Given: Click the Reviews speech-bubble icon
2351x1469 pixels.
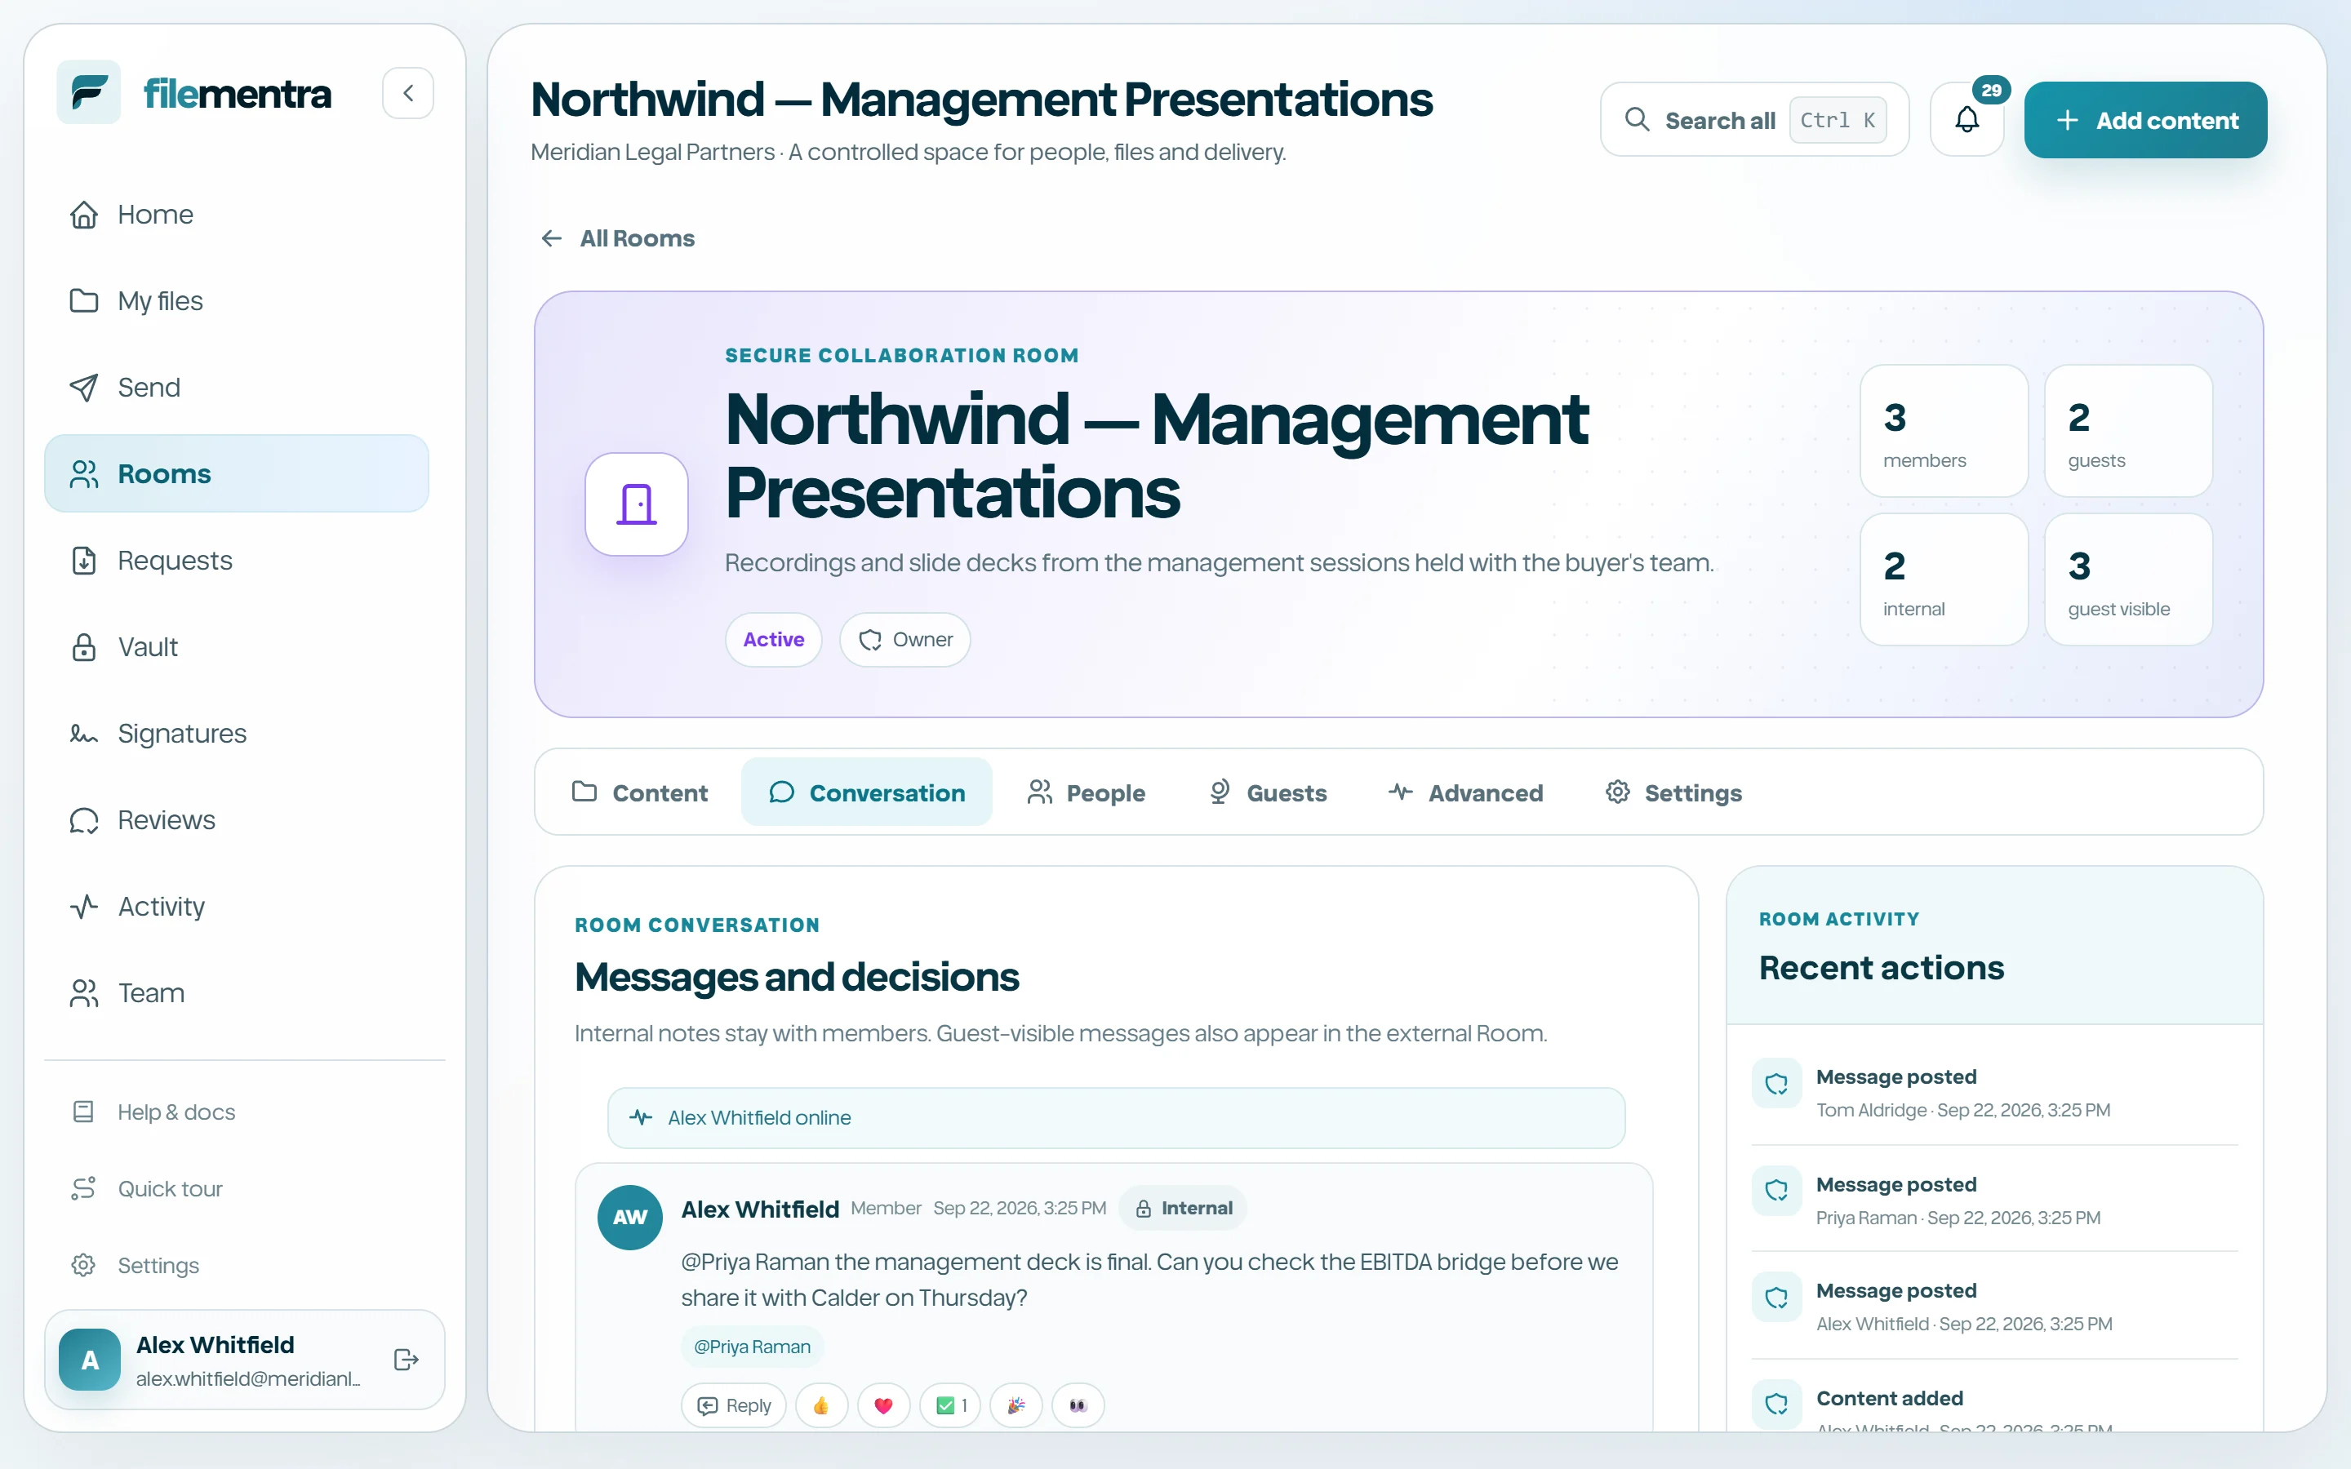Looking at the screenshot, I should click(83, 820).
